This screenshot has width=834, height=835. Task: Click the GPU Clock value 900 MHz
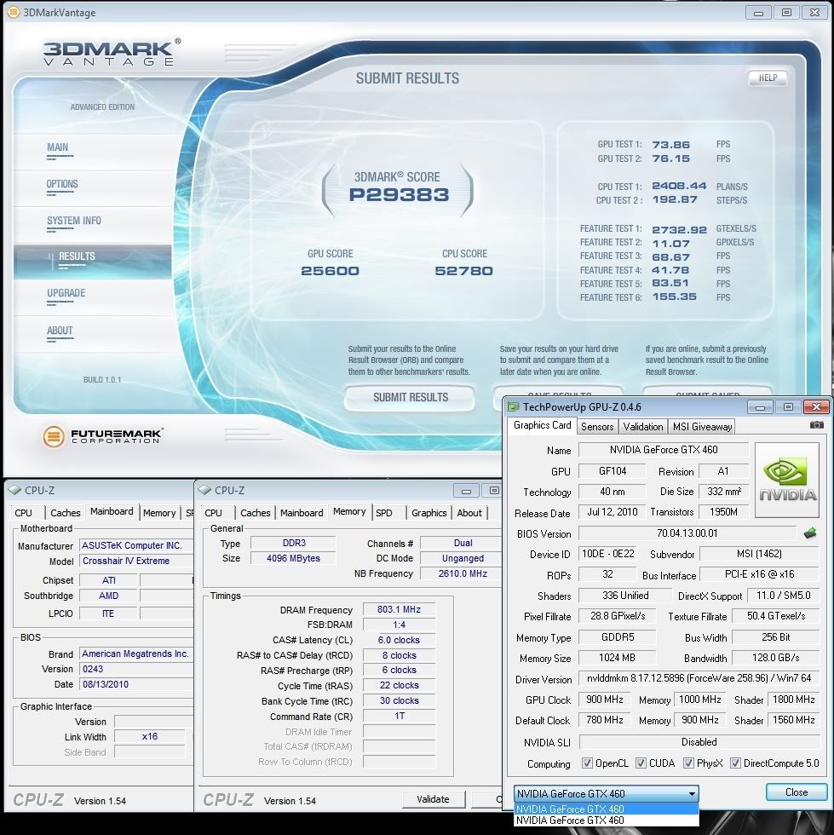point(605,700)
